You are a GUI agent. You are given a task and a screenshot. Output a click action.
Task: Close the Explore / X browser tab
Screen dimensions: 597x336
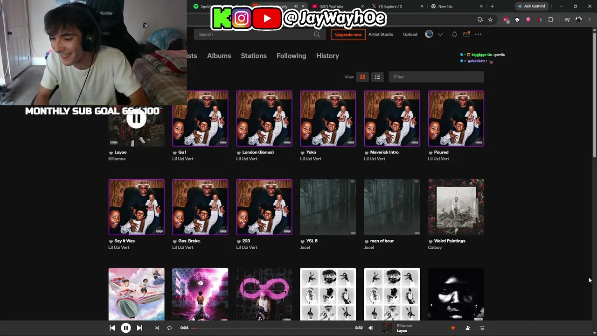422,7
